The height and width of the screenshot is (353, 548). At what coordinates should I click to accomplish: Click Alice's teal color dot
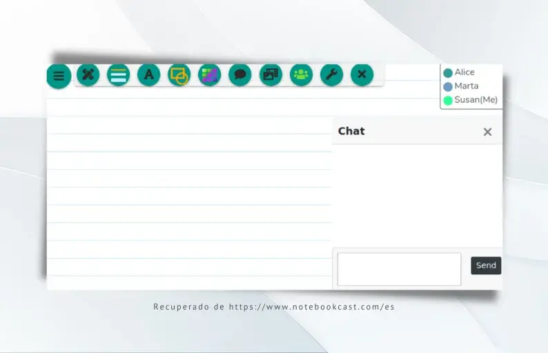point(448,73)
